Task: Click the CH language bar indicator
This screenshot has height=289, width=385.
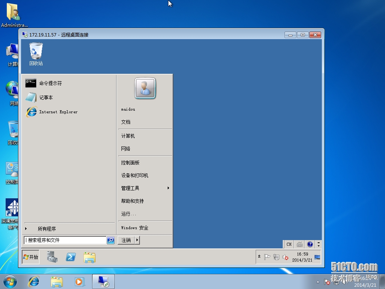Action: tap(289, 244)
